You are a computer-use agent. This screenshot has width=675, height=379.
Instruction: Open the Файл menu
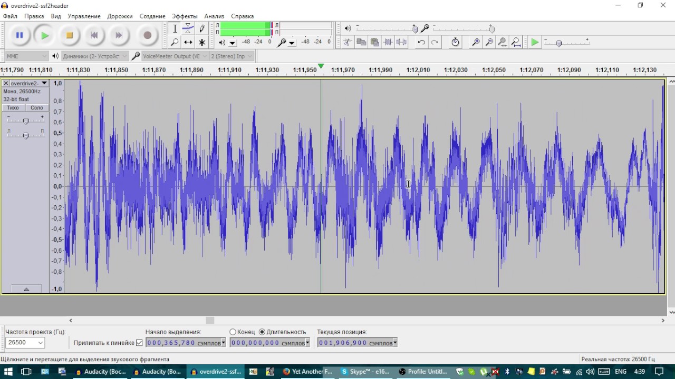coord(10,16)
